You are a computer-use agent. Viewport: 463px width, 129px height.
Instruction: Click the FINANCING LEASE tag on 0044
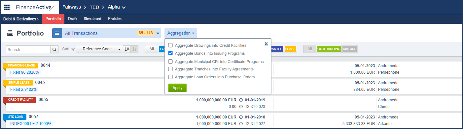(x=21, y=65)
